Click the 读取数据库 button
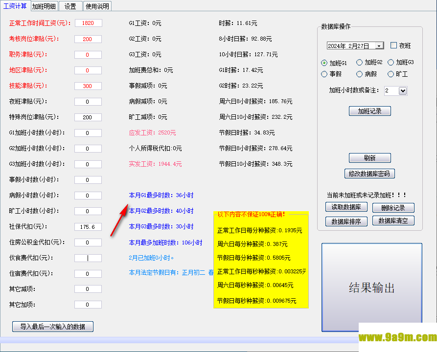 346,207
